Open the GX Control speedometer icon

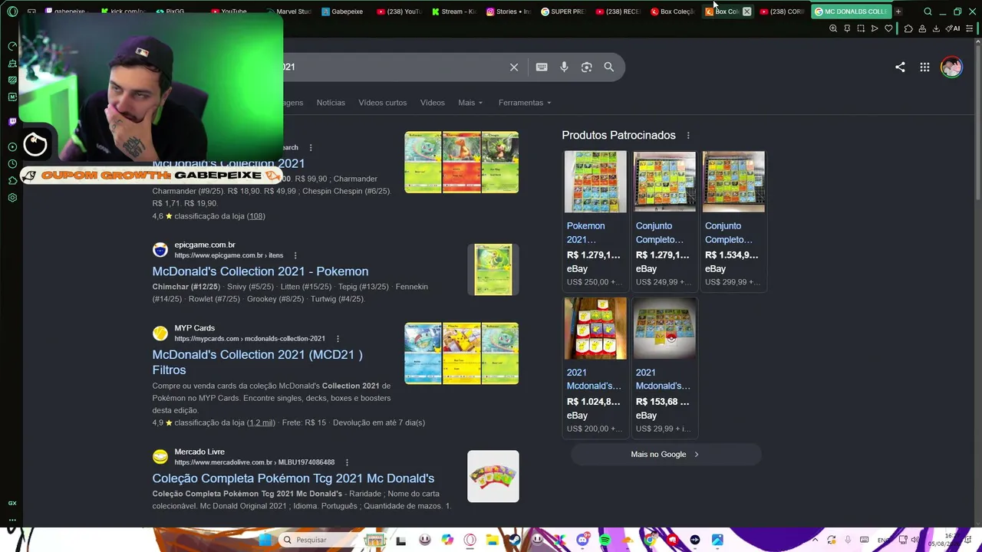point(12,46)
